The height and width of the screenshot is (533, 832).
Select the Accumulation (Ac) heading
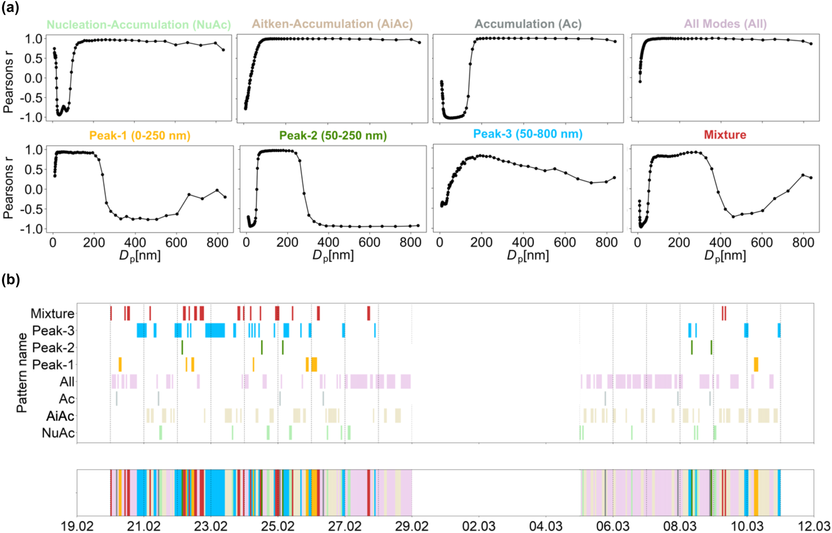tap(528, 24)
